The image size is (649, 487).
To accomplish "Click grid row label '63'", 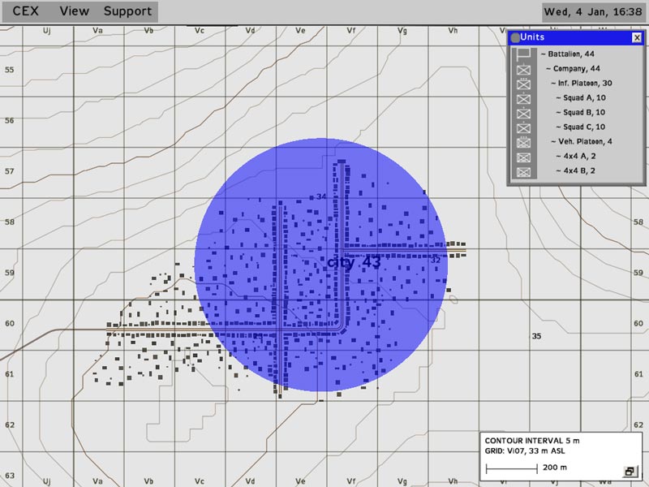I will pyautogui.click(x=9, y=476).
